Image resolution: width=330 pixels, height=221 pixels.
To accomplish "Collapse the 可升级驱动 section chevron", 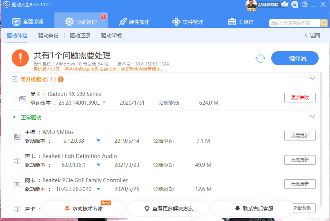I will (x=312, y=79).
